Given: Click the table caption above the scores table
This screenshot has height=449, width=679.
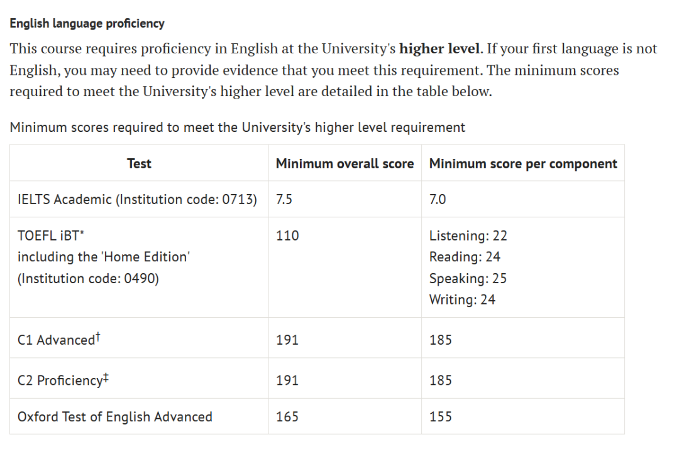Looking at the screenshot, I should click(237, 127).
